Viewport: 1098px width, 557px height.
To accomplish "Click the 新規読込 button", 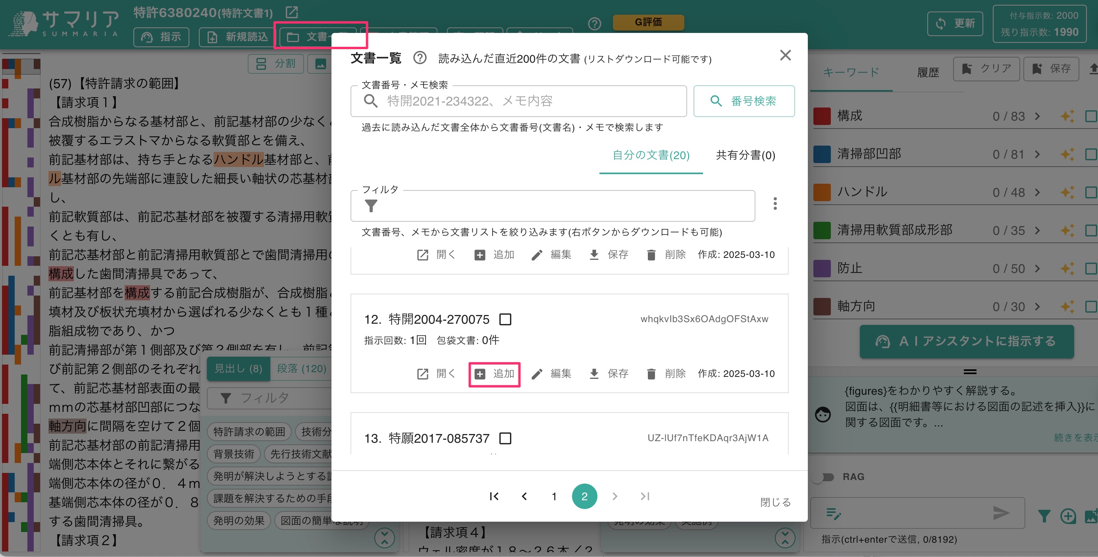I will pos(237,37).
